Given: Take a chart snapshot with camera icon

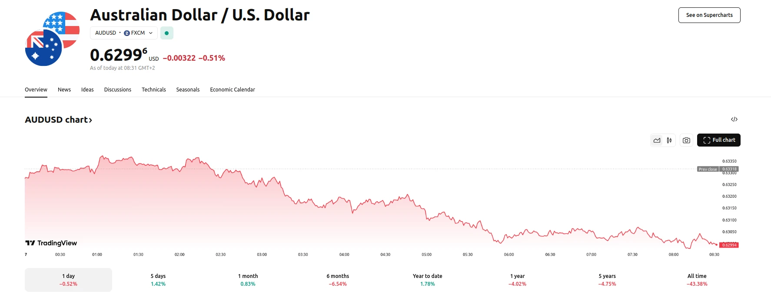Looking at the screenshot, I should 686,140.
